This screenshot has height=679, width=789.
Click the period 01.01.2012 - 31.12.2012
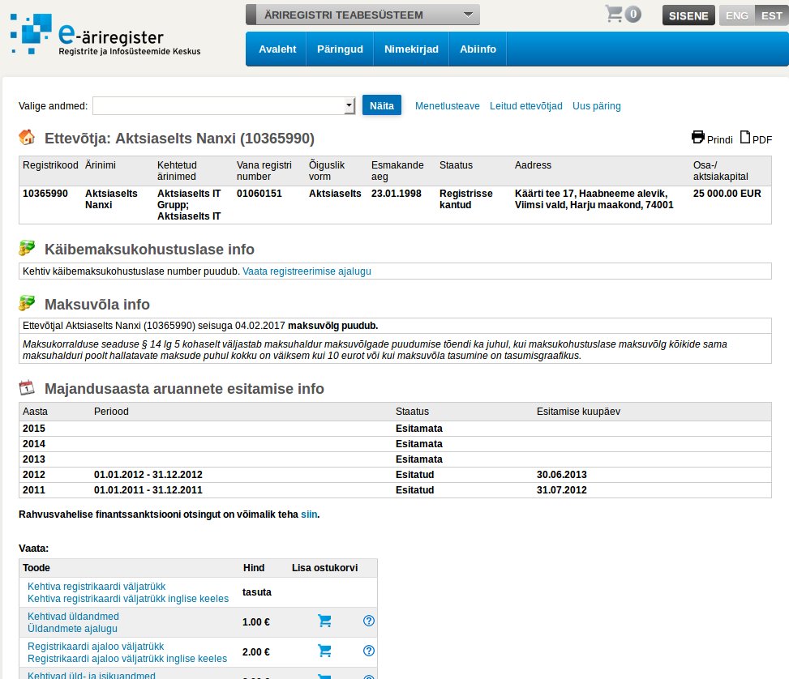(148, 475)
